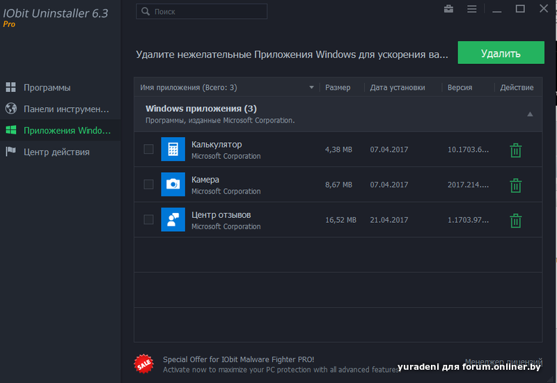Screen dimensions: 557x383
Task: Sort by the Размер column header
Action: coord(338,88)
